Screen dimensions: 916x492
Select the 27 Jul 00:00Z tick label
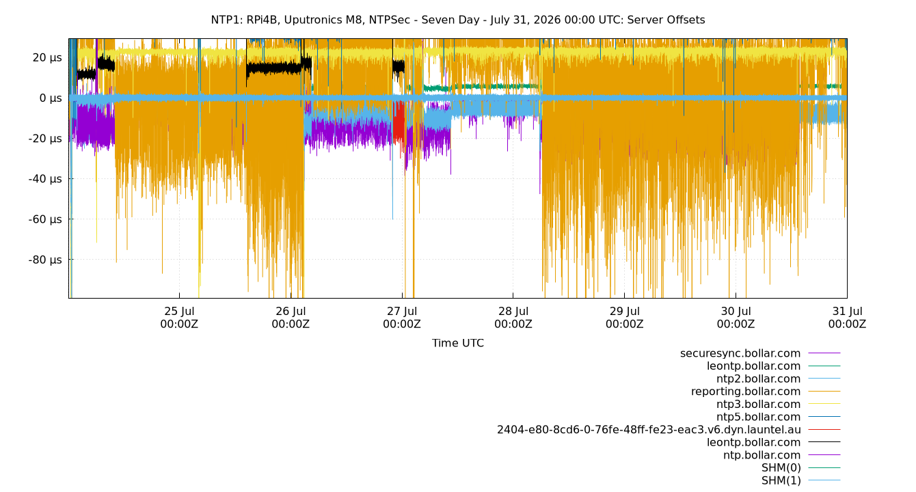402,318
